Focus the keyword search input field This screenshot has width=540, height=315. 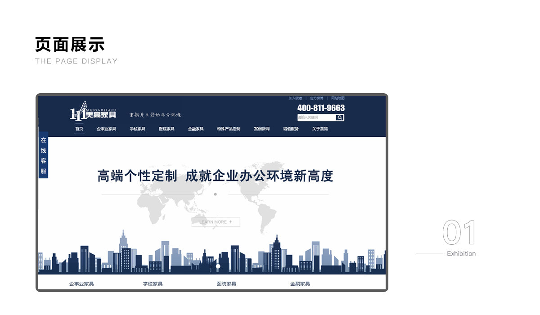(x=317, y=117)
